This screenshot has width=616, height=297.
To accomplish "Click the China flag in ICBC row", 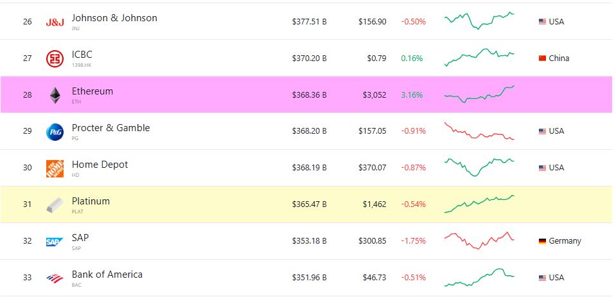I will [542, 59].
